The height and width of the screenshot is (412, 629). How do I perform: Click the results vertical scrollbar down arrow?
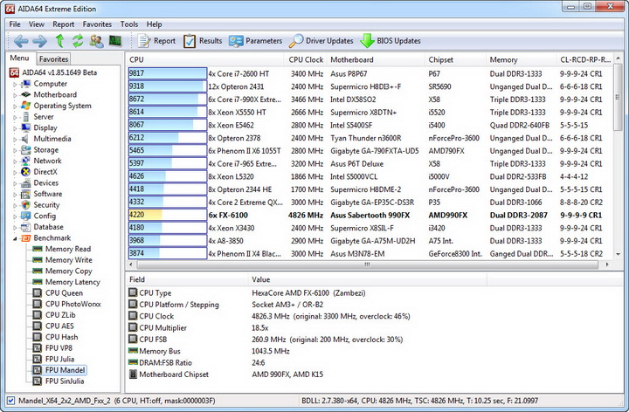pos(618,254)
